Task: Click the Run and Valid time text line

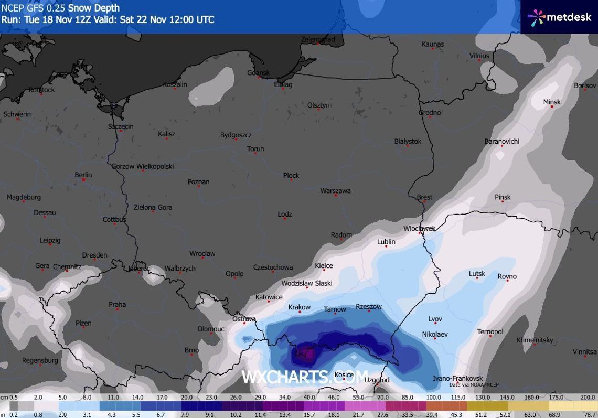Action: tap(108, 20)
